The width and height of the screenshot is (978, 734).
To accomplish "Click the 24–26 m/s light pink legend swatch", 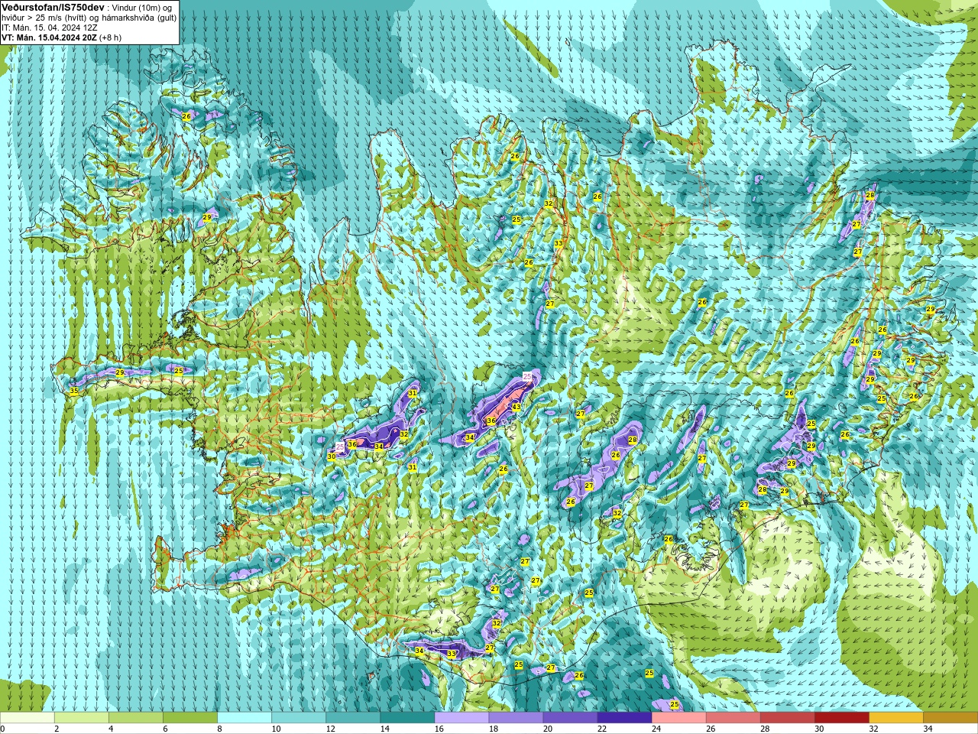I will pos(678,717).
